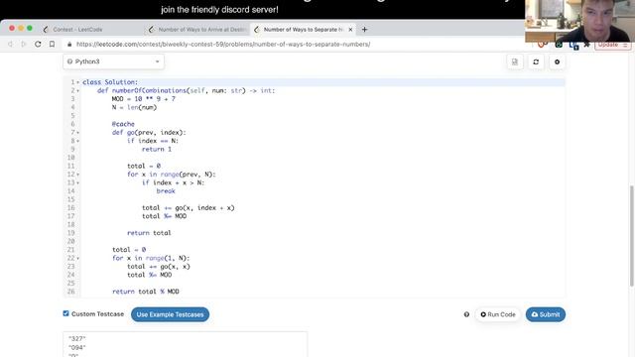Switch to Number of Ways to Arrive tab

click(198, 30)
